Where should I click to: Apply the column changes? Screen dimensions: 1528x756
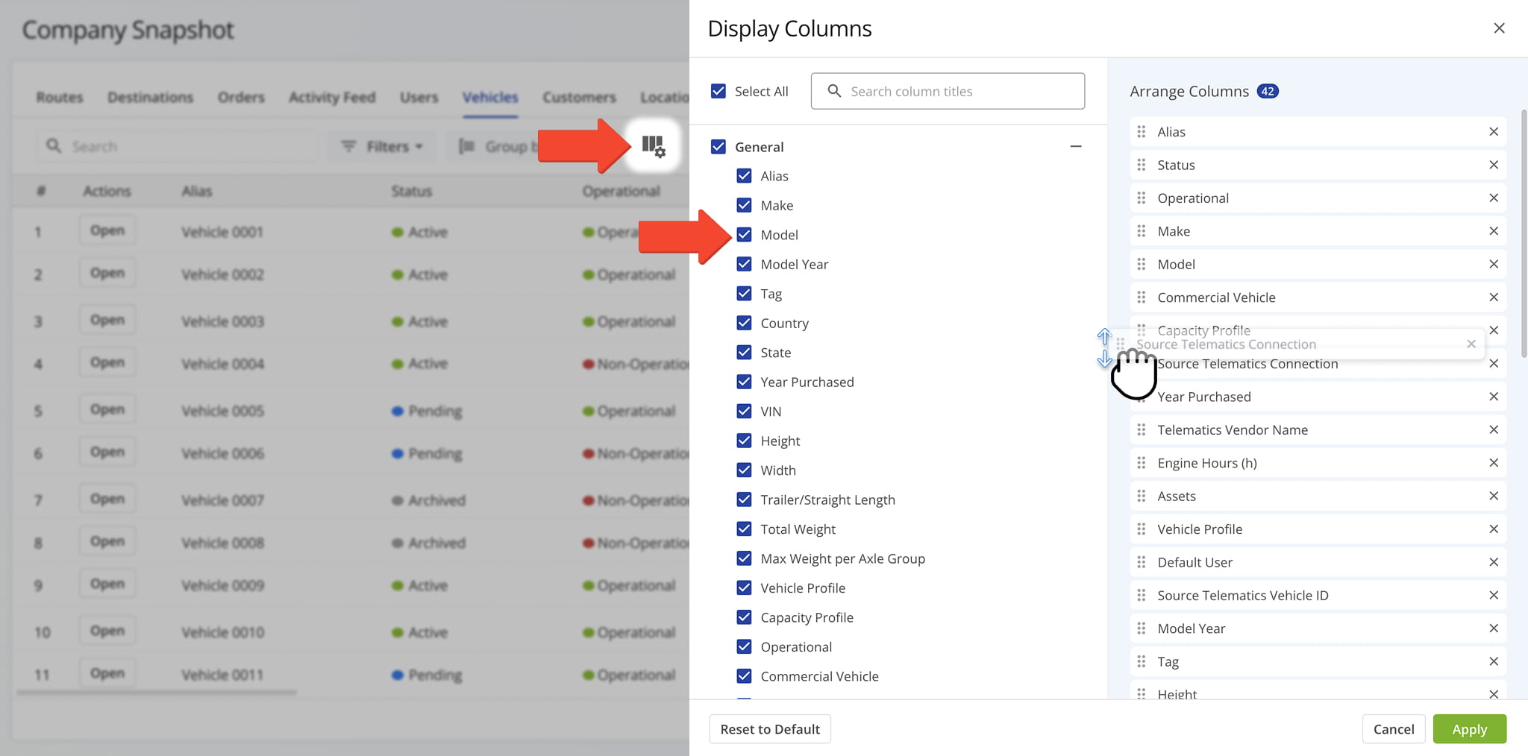1470,729
